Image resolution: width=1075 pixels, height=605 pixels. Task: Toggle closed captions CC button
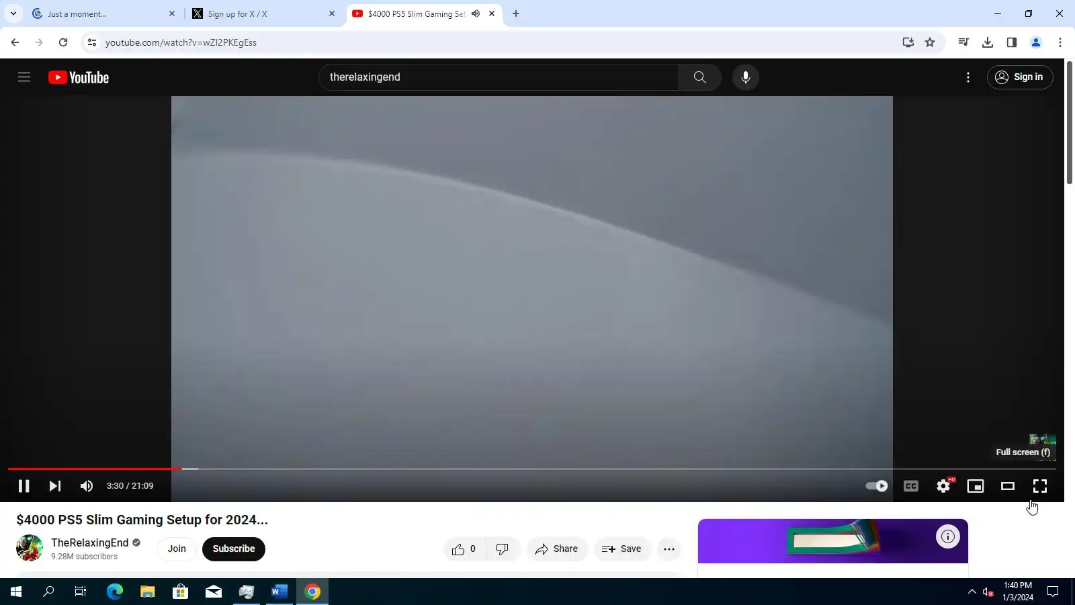(x=911, y=486)
